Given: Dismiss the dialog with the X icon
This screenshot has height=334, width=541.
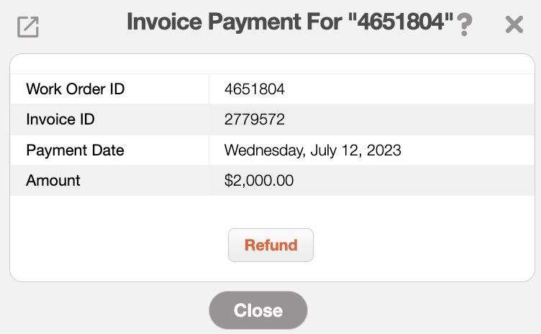Looking at the screenshot, I should point(514,25).
